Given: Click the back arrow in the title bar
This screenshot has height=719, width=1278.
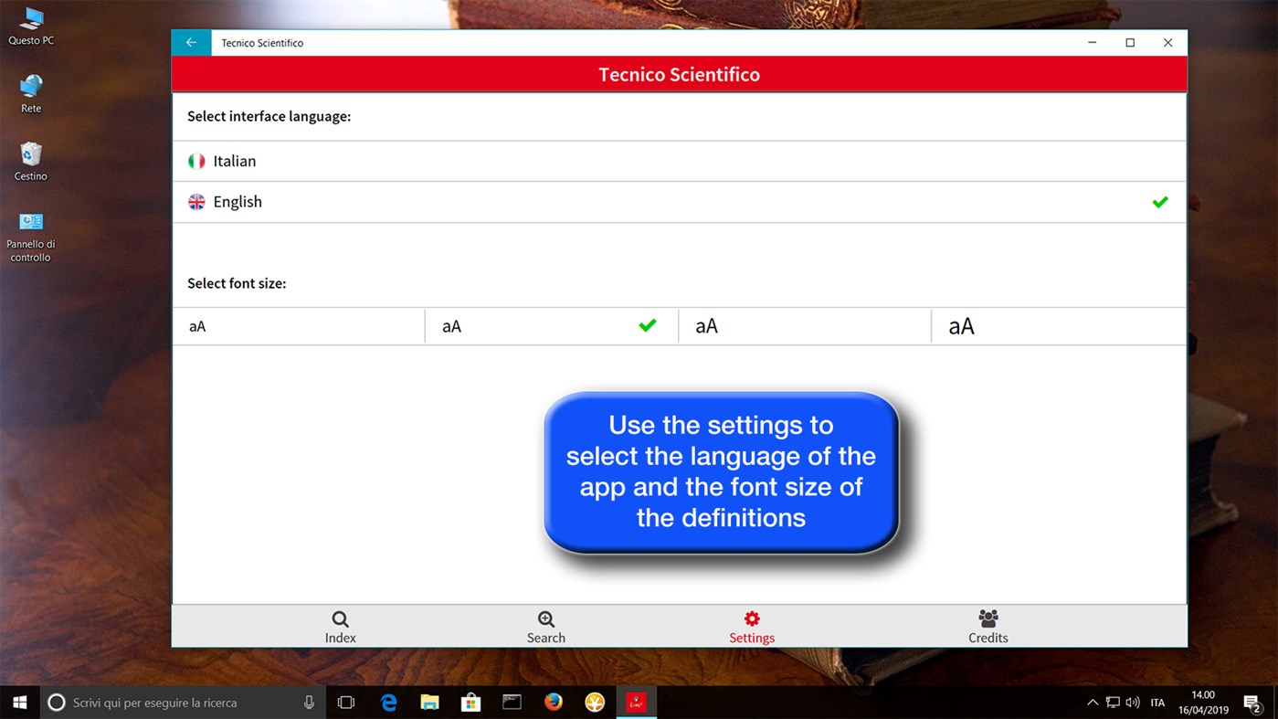Looking at the screenshot, I should [191, 42].
